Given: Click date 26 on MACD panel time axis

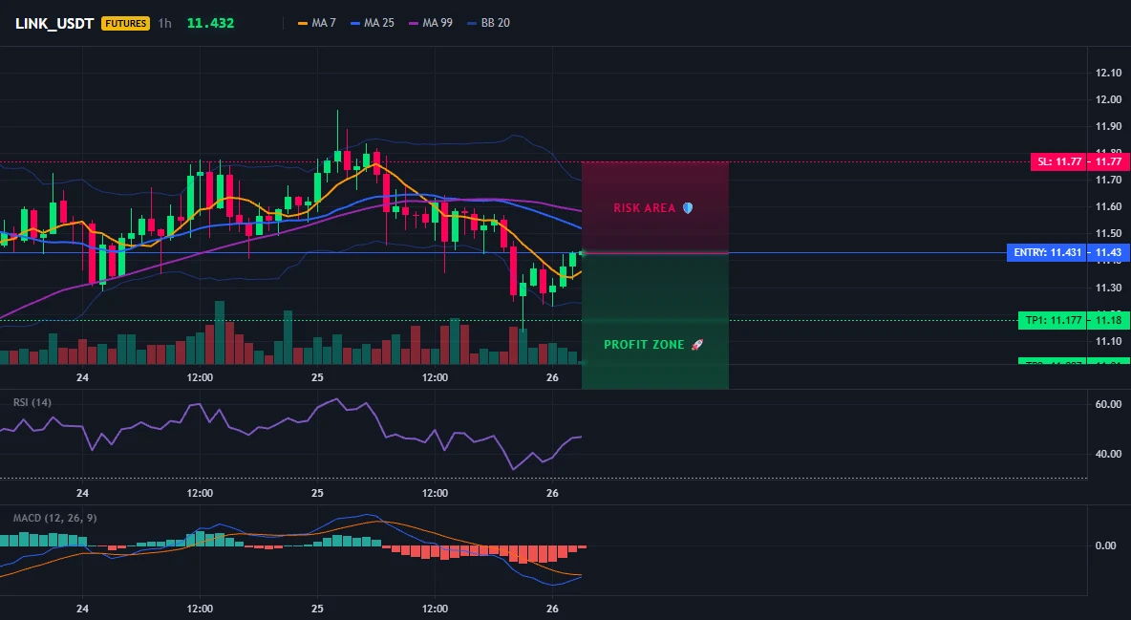Looking at the screenshot, I should (x=552, y=609).
